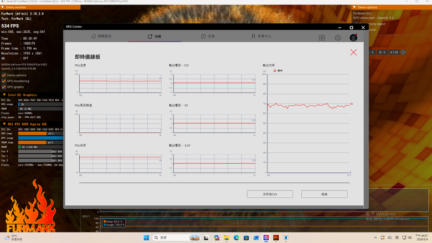Switch to FurMark taskbar icon
Screen dimensions: 432x243
276,238
